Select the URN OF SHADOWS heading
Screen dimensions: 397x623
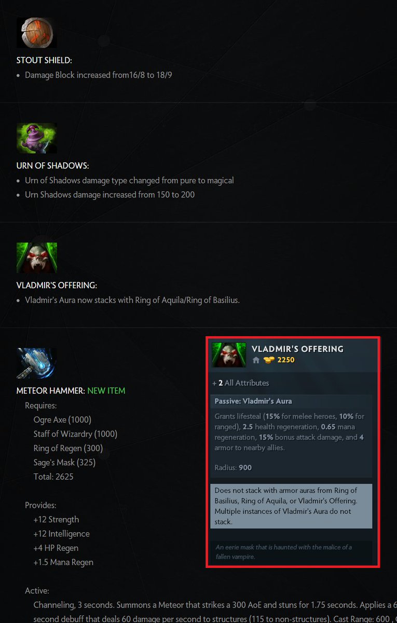(x=53, y=166)
